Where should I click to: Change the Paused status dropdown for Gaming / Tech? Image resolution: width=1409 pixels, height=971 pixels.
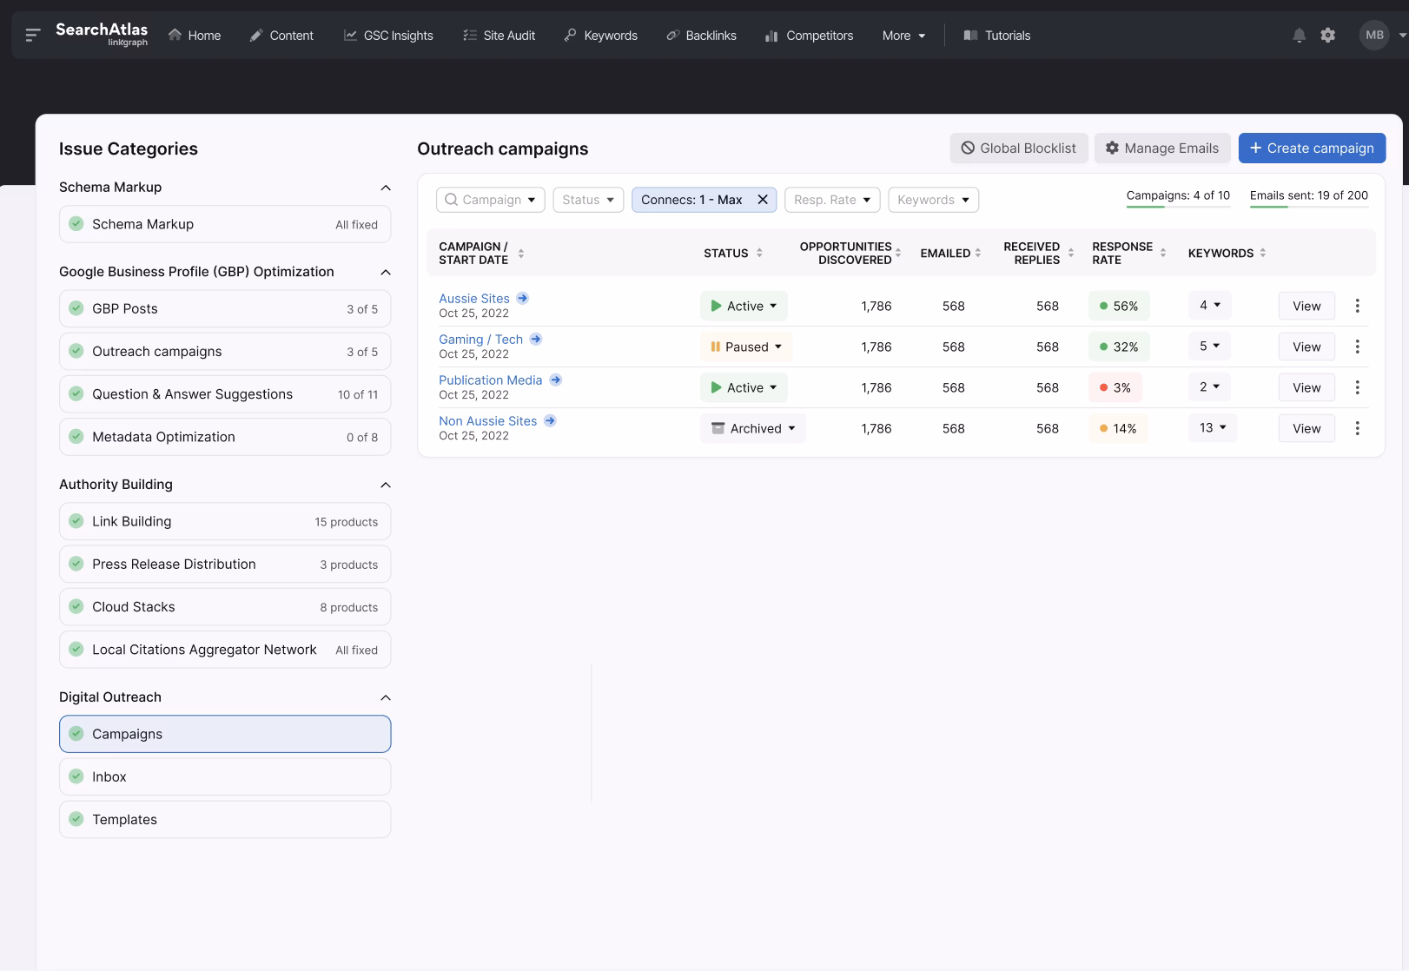click(746, 347)
